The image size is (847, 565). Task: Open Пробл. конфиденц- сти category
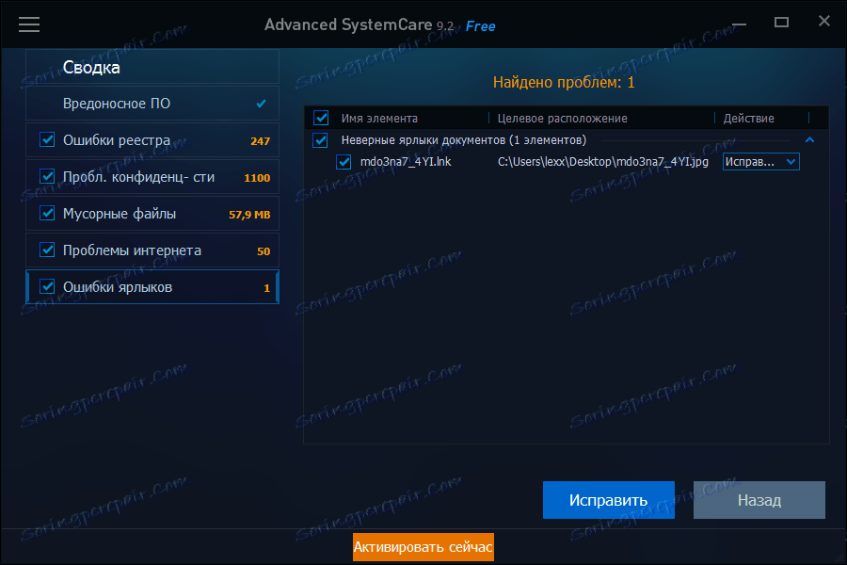tap(152, 177)
